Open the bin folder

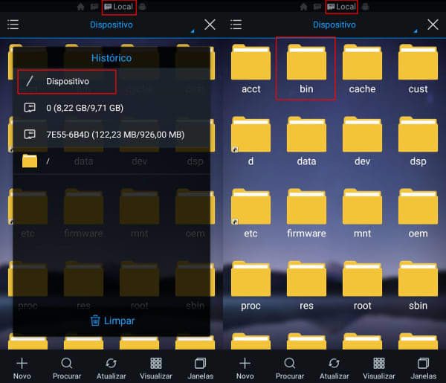pyautogui.click(x=306, y=69)
